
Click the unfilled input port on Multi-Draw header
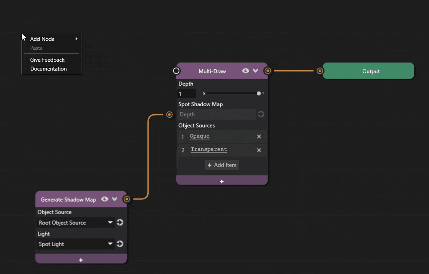pos(176,70)
